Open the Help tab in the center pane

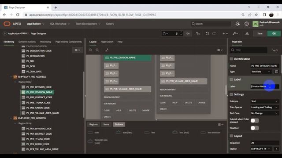120,42
